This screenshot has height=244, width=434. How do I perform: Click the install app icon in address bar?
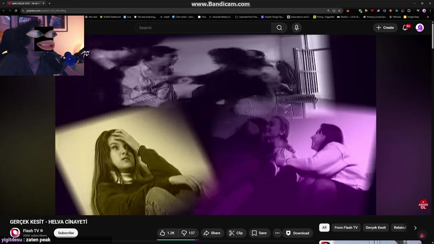coord(334,11)
